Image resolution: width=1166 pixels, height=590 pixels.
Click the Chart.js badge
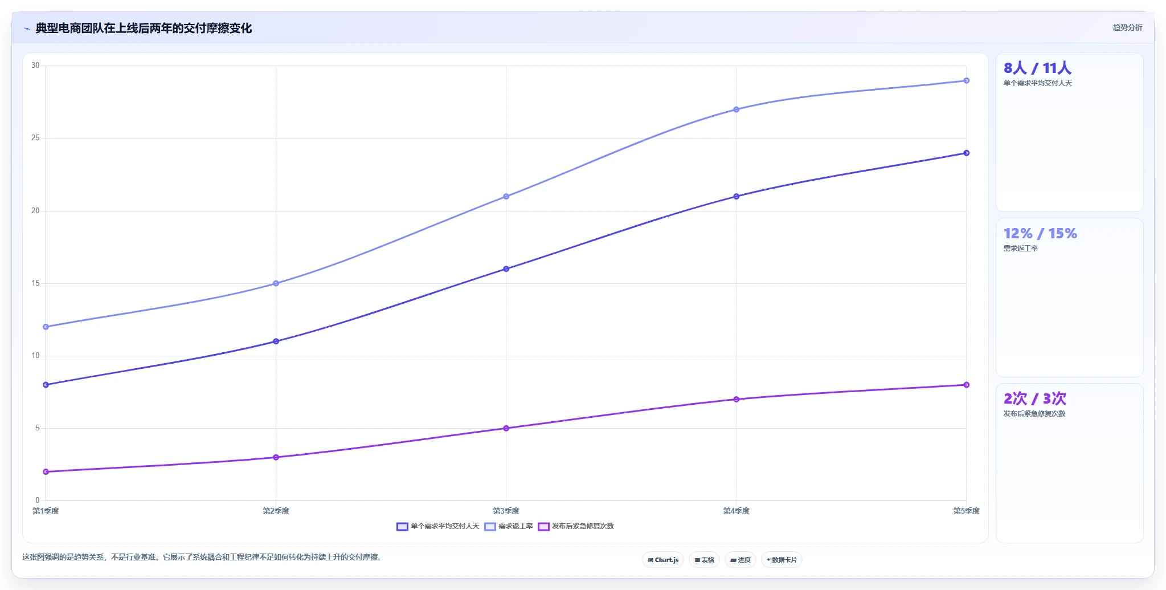click(663, 560)
